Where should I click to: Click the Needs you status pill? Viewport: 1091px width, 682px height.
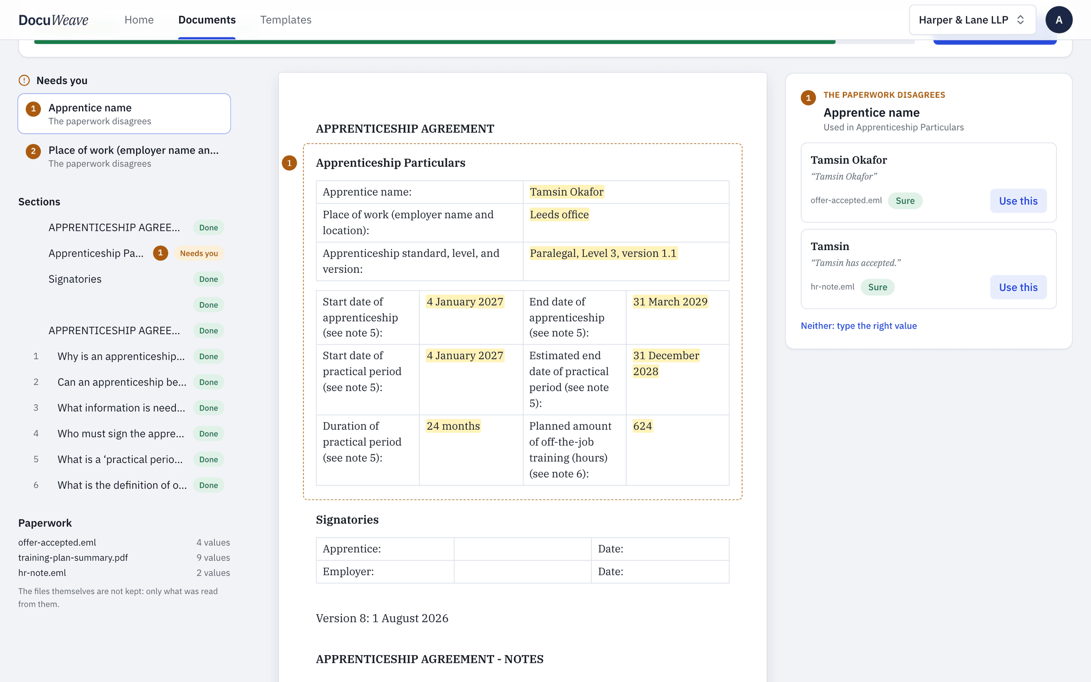click(199, 253)
